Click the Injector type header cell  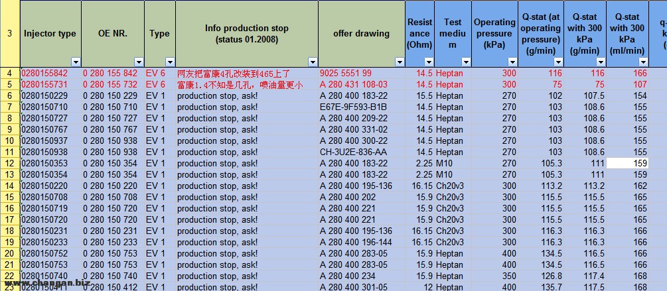(50, 33)
